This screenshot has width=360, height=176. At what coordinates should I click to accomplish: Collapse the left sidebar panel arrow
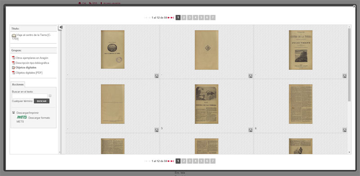(x=61, y=27)
